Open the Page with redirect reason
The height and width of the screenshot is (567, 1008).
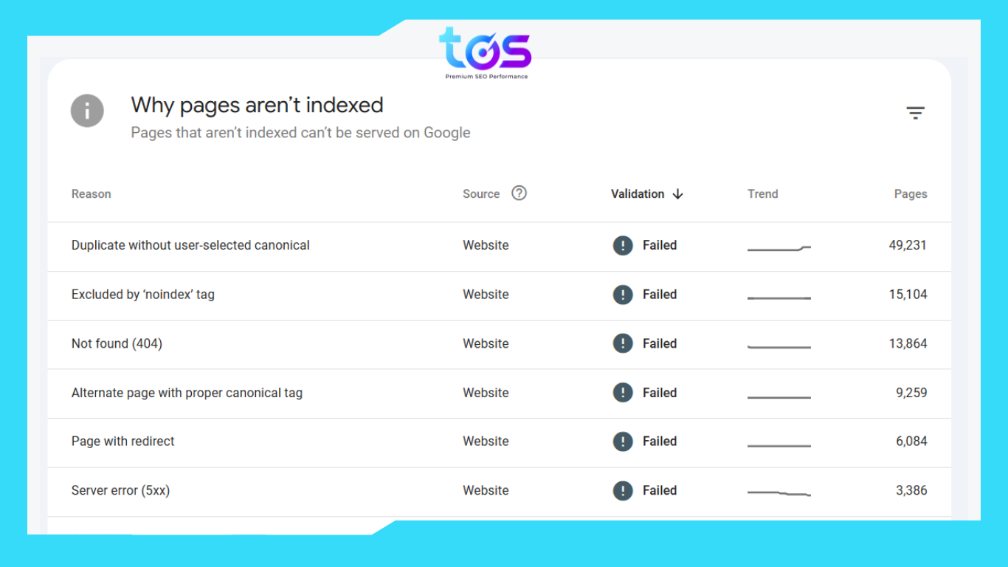(123, 441)
